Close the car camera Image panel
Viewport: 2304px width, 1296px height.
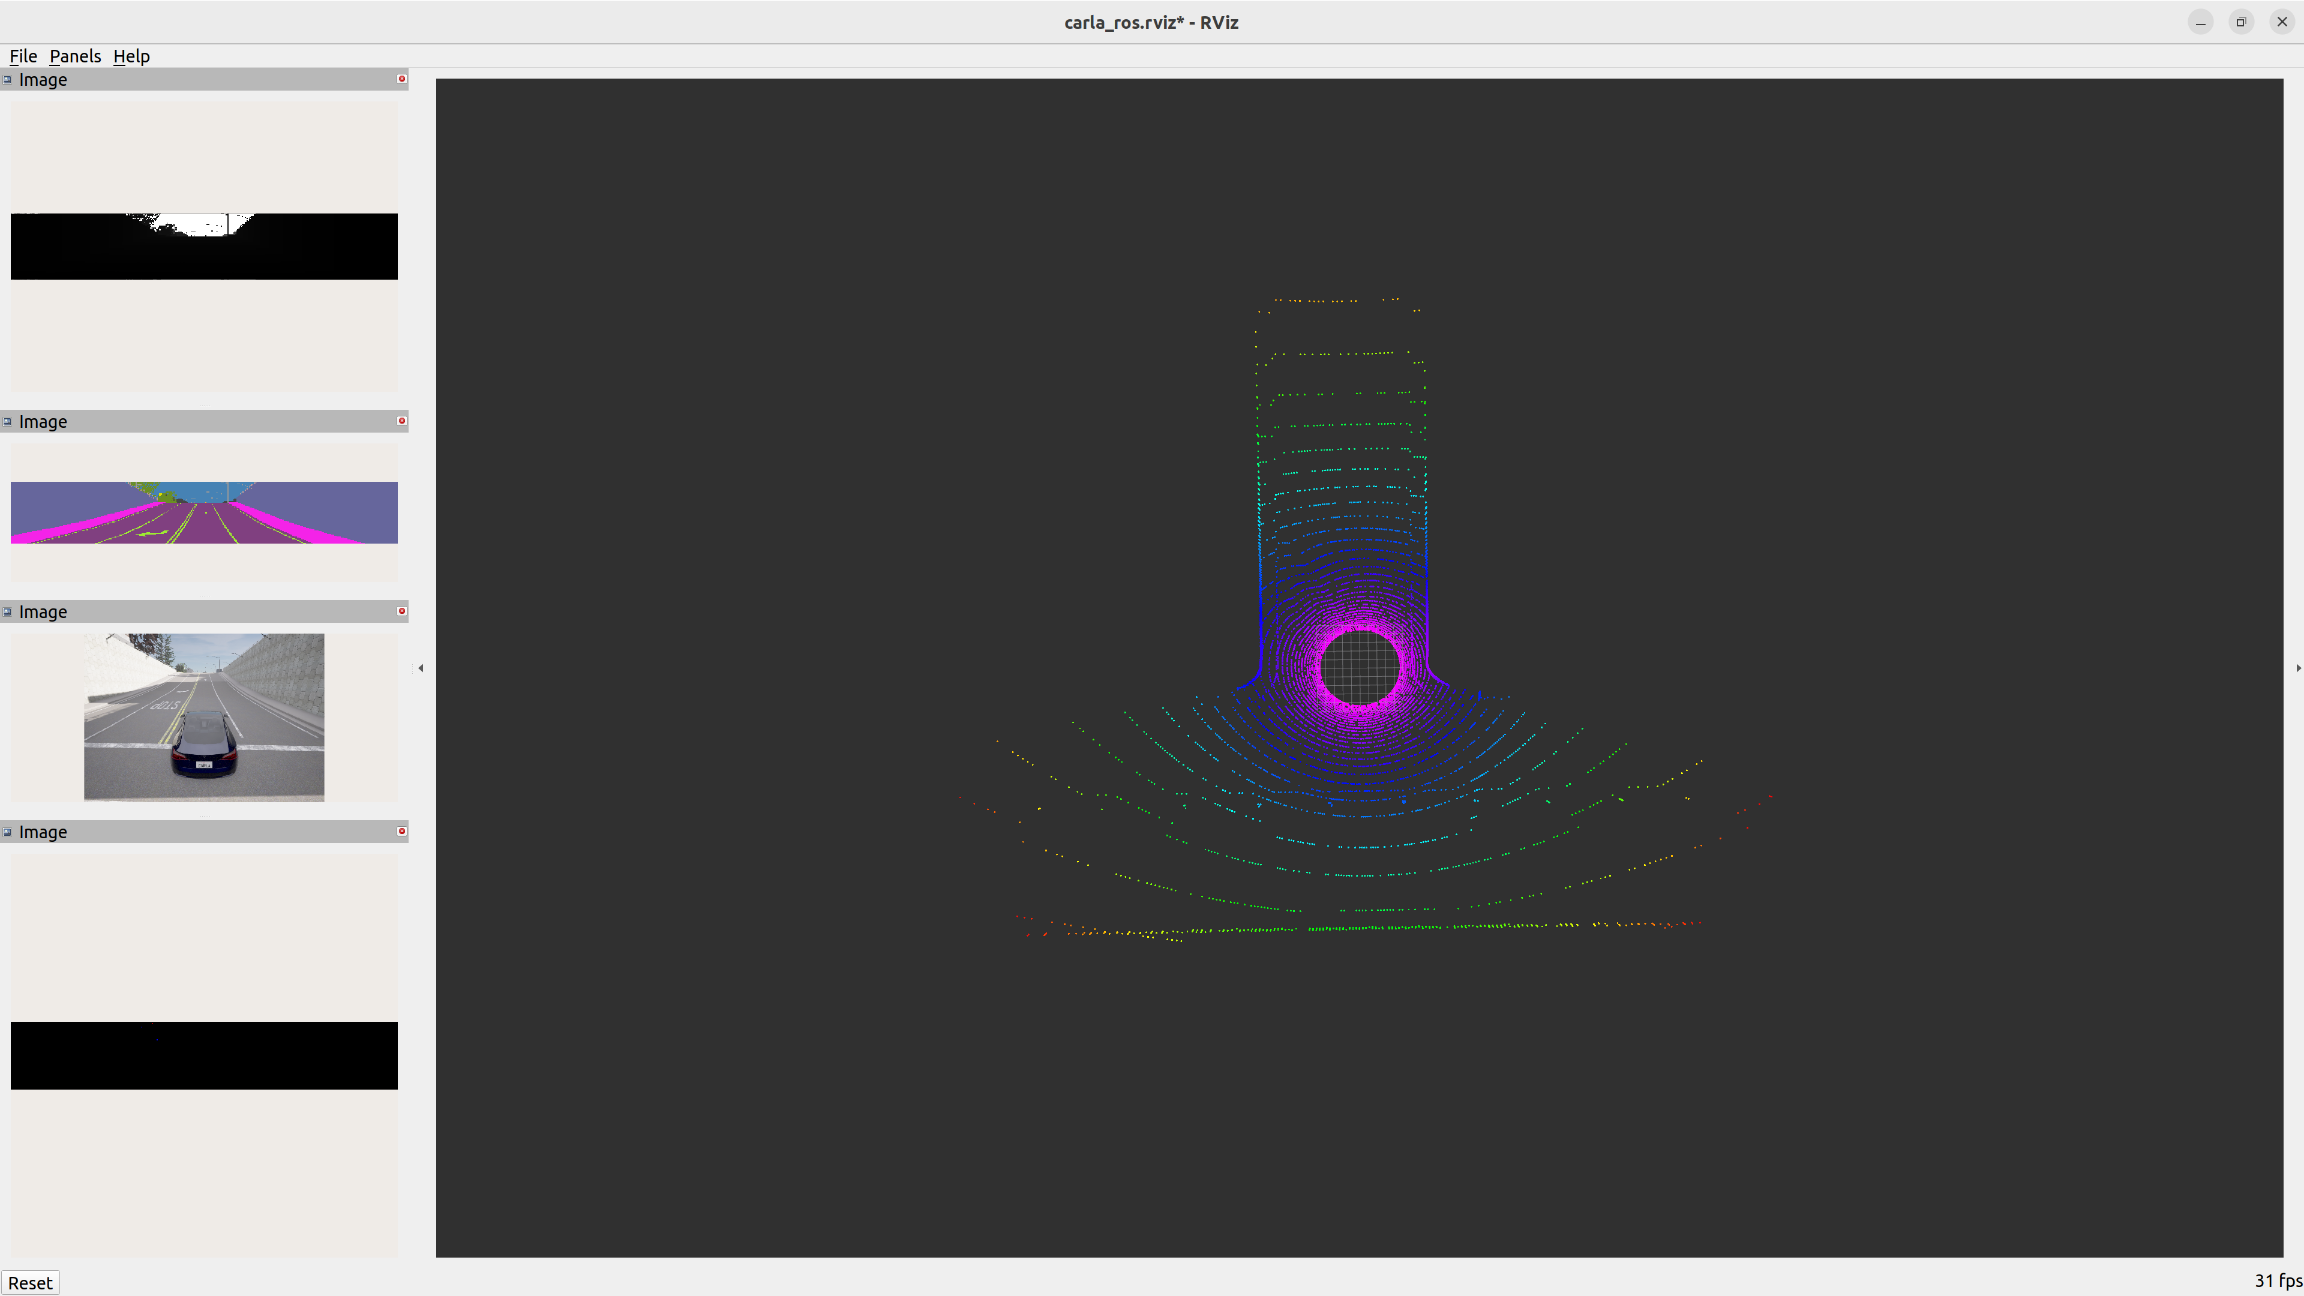[x=401, y=611]
